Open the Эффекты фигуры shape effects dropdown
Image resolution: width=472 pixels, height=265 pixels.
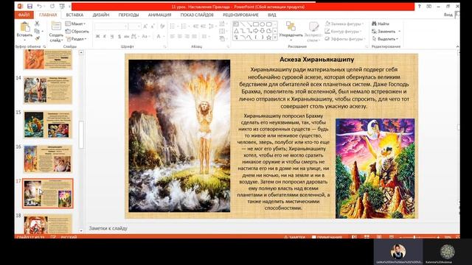point(345,39)
